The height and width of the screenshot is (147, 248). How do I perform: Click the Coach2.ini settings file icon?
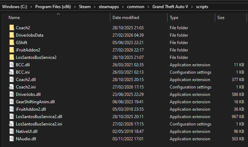pyautogui.click(x=11, y=87)
